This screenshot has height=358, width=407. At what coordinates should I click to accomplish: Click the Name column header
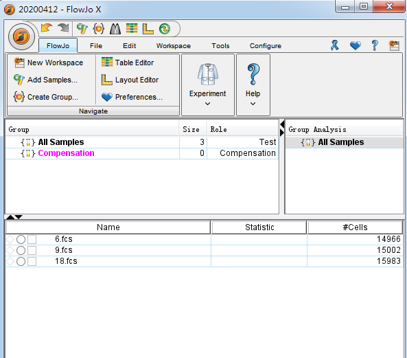coord(108,227)
